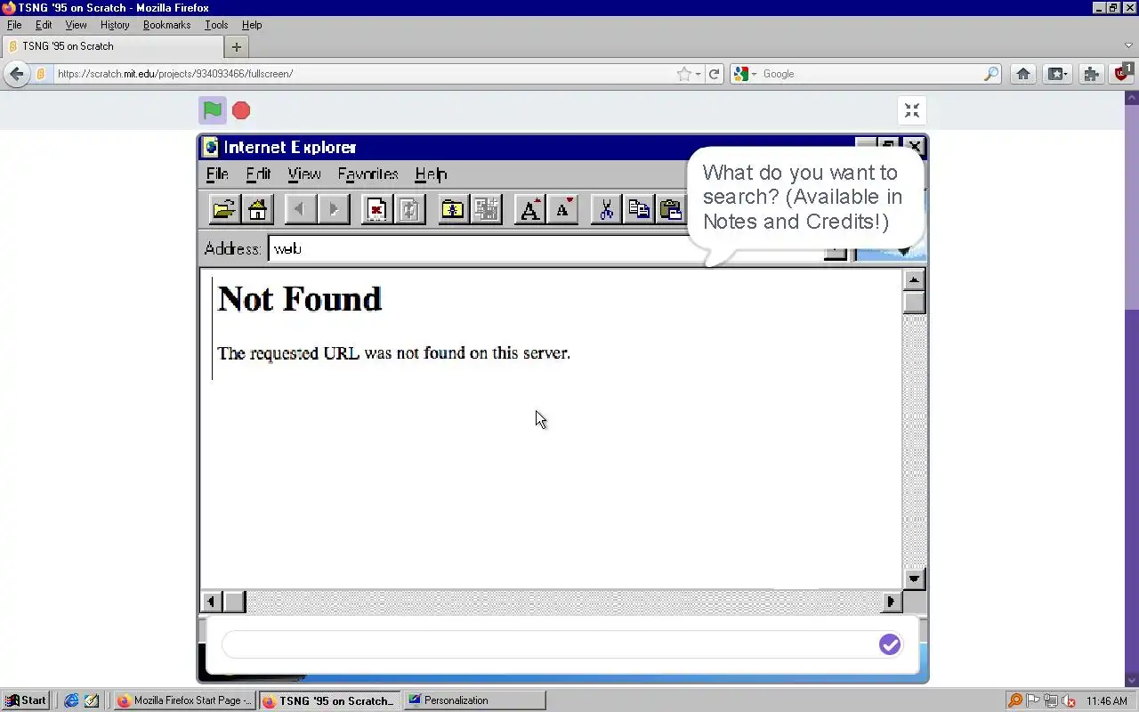This screenshot has height=712, width=1139.
Task: Reload the page in Firefox
Action: coord(714,74)
